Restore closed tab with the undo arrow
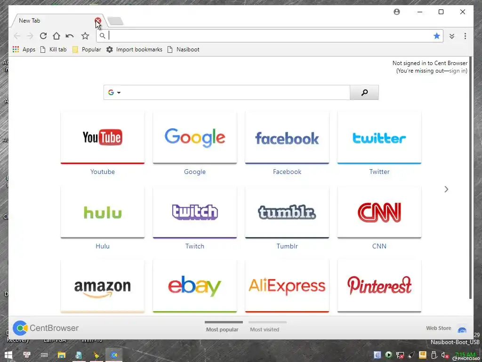Screen dimensions: 482x362 [70, 36]
